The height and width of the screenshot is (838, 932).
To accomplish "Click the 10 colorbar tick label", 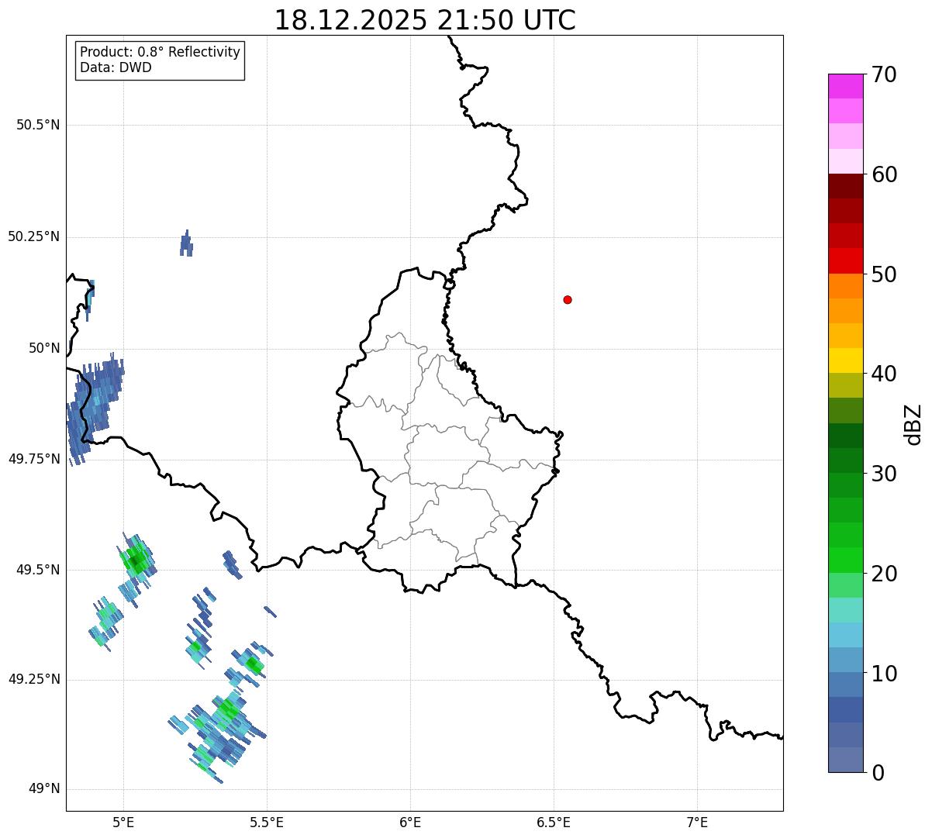I will click(884, 673).
